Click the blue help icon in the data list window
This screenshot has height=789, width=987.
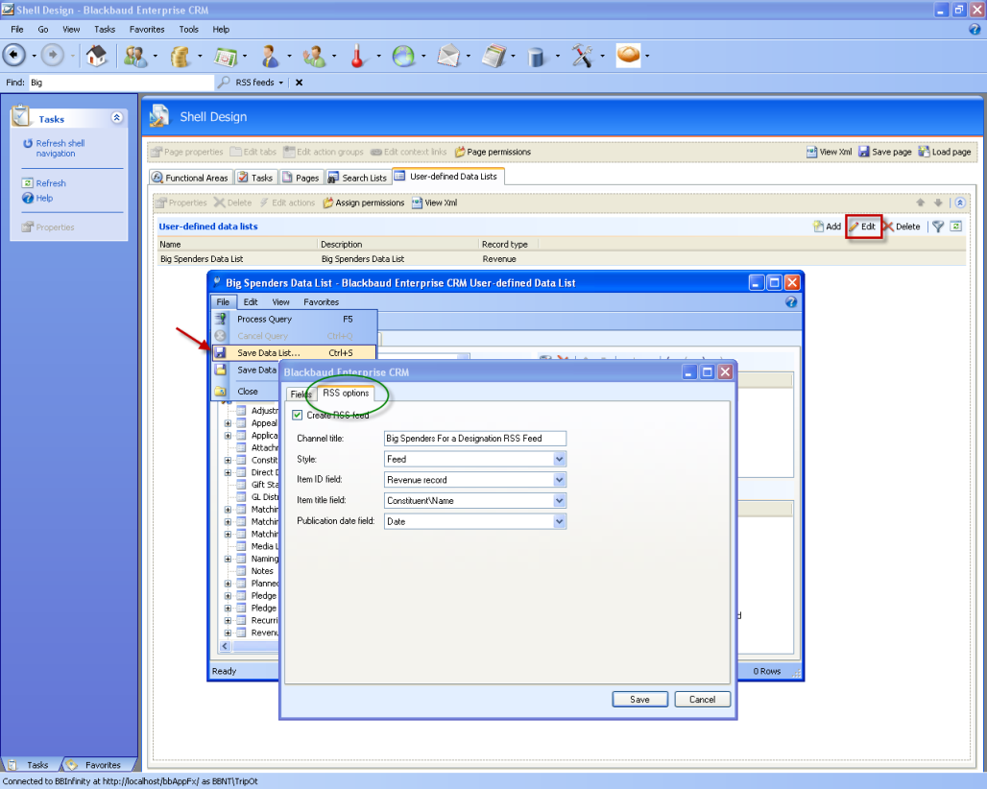coord(791,301)
